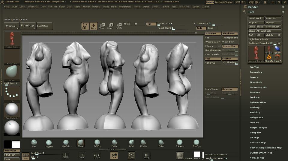This screenshot has width=288, height=161.
Task: Toggle the Shadows render option
Action: tap(213, 33)
